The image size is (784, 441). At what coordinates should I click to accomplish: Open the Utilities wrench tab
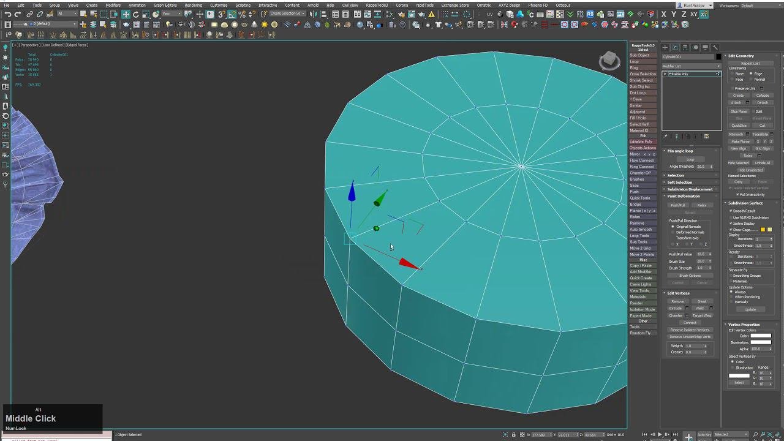pos(715,47)
